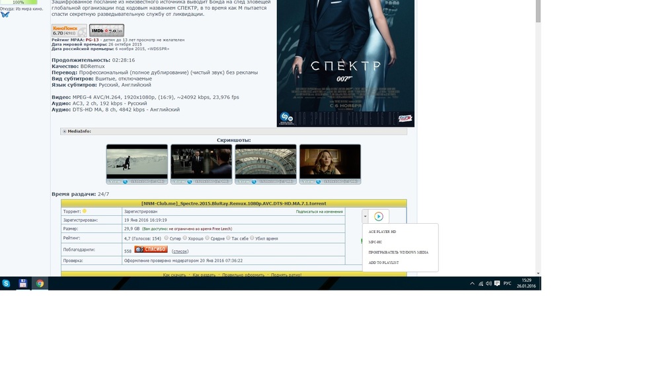Viewport: 661px width, 371px height.
Task: Select the Хорошо rating option
Action: tap(186, 238)
